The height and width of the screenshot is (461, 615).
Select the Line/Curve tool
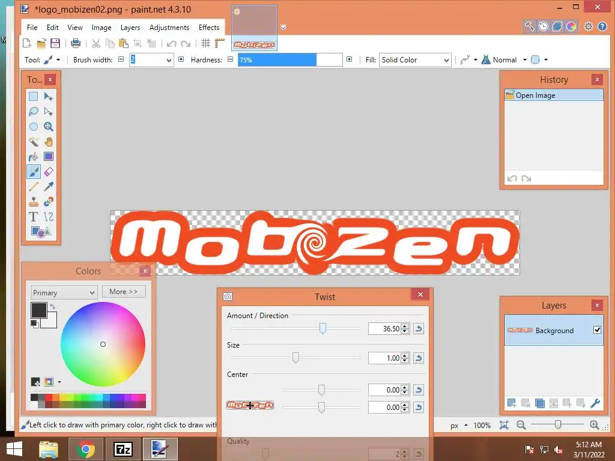[48, 217]
